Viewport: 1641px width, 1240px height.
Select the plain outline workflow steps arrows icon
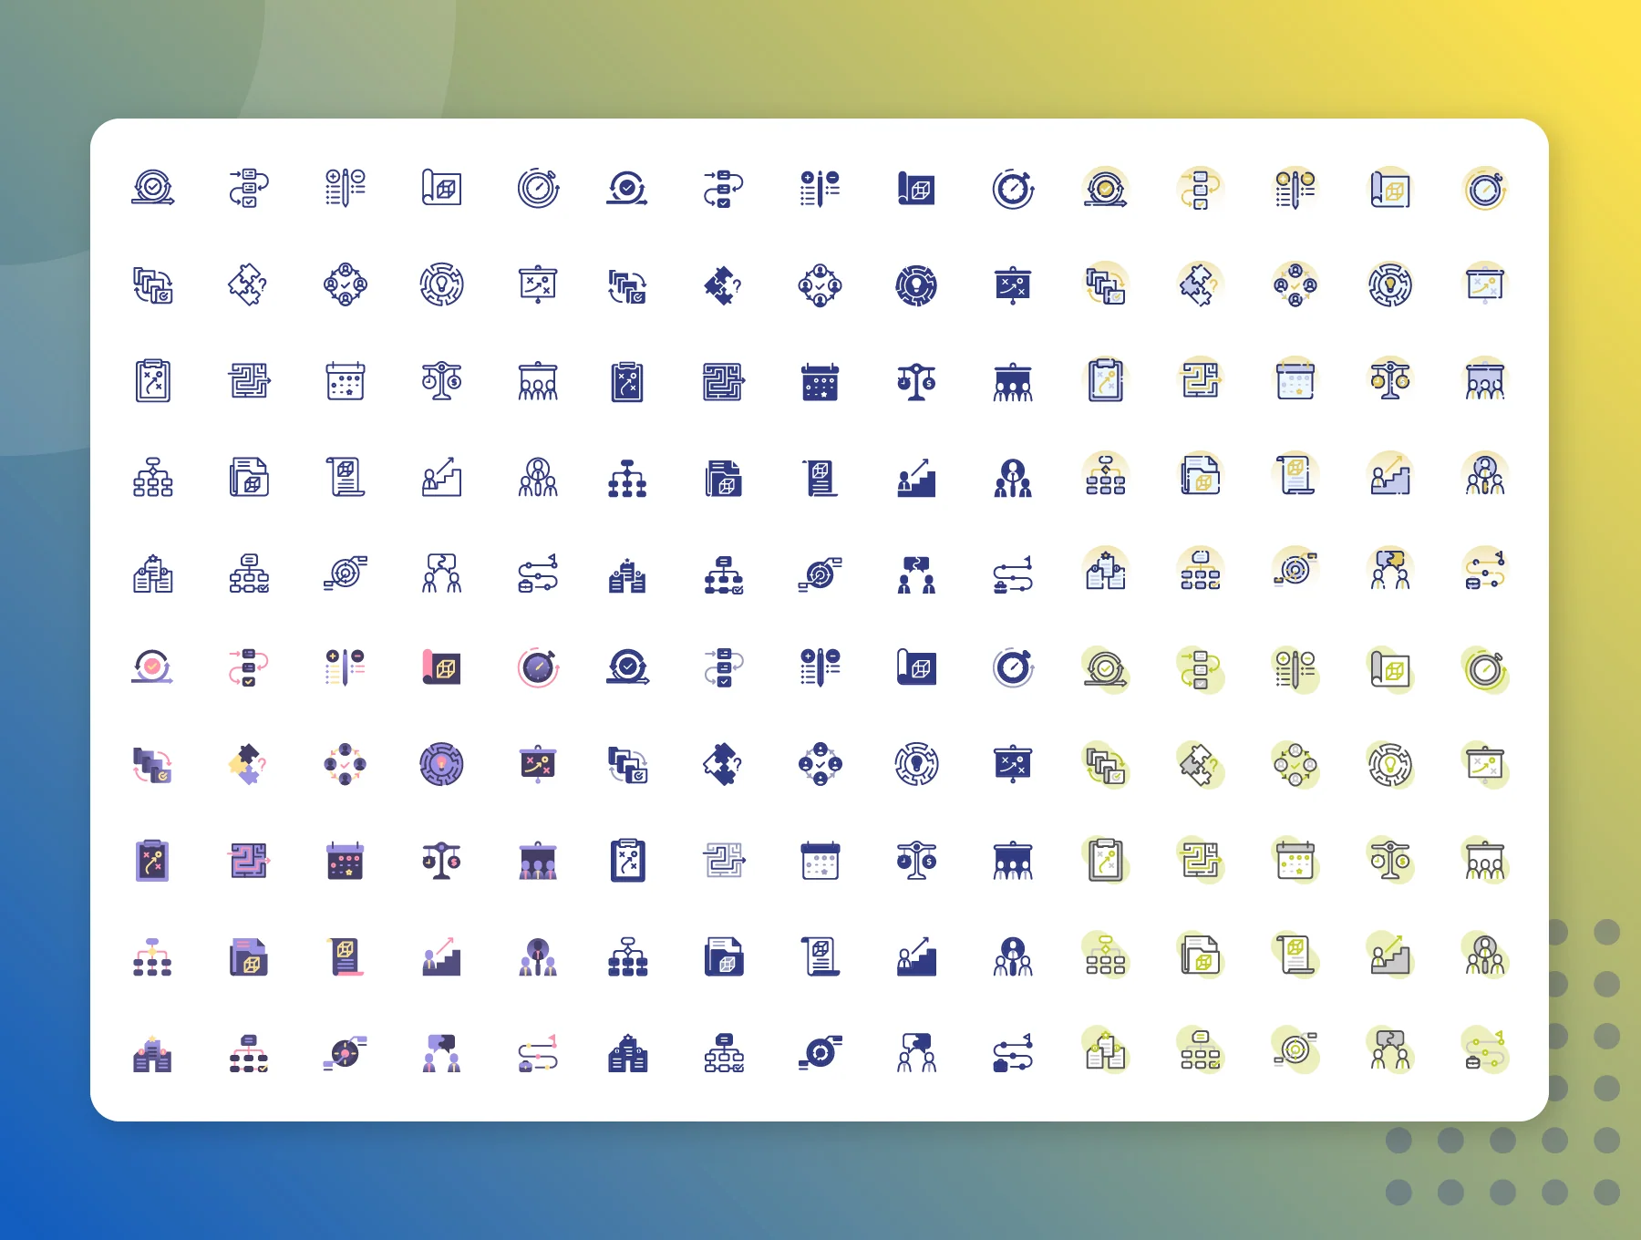click(x=249, y=188)
